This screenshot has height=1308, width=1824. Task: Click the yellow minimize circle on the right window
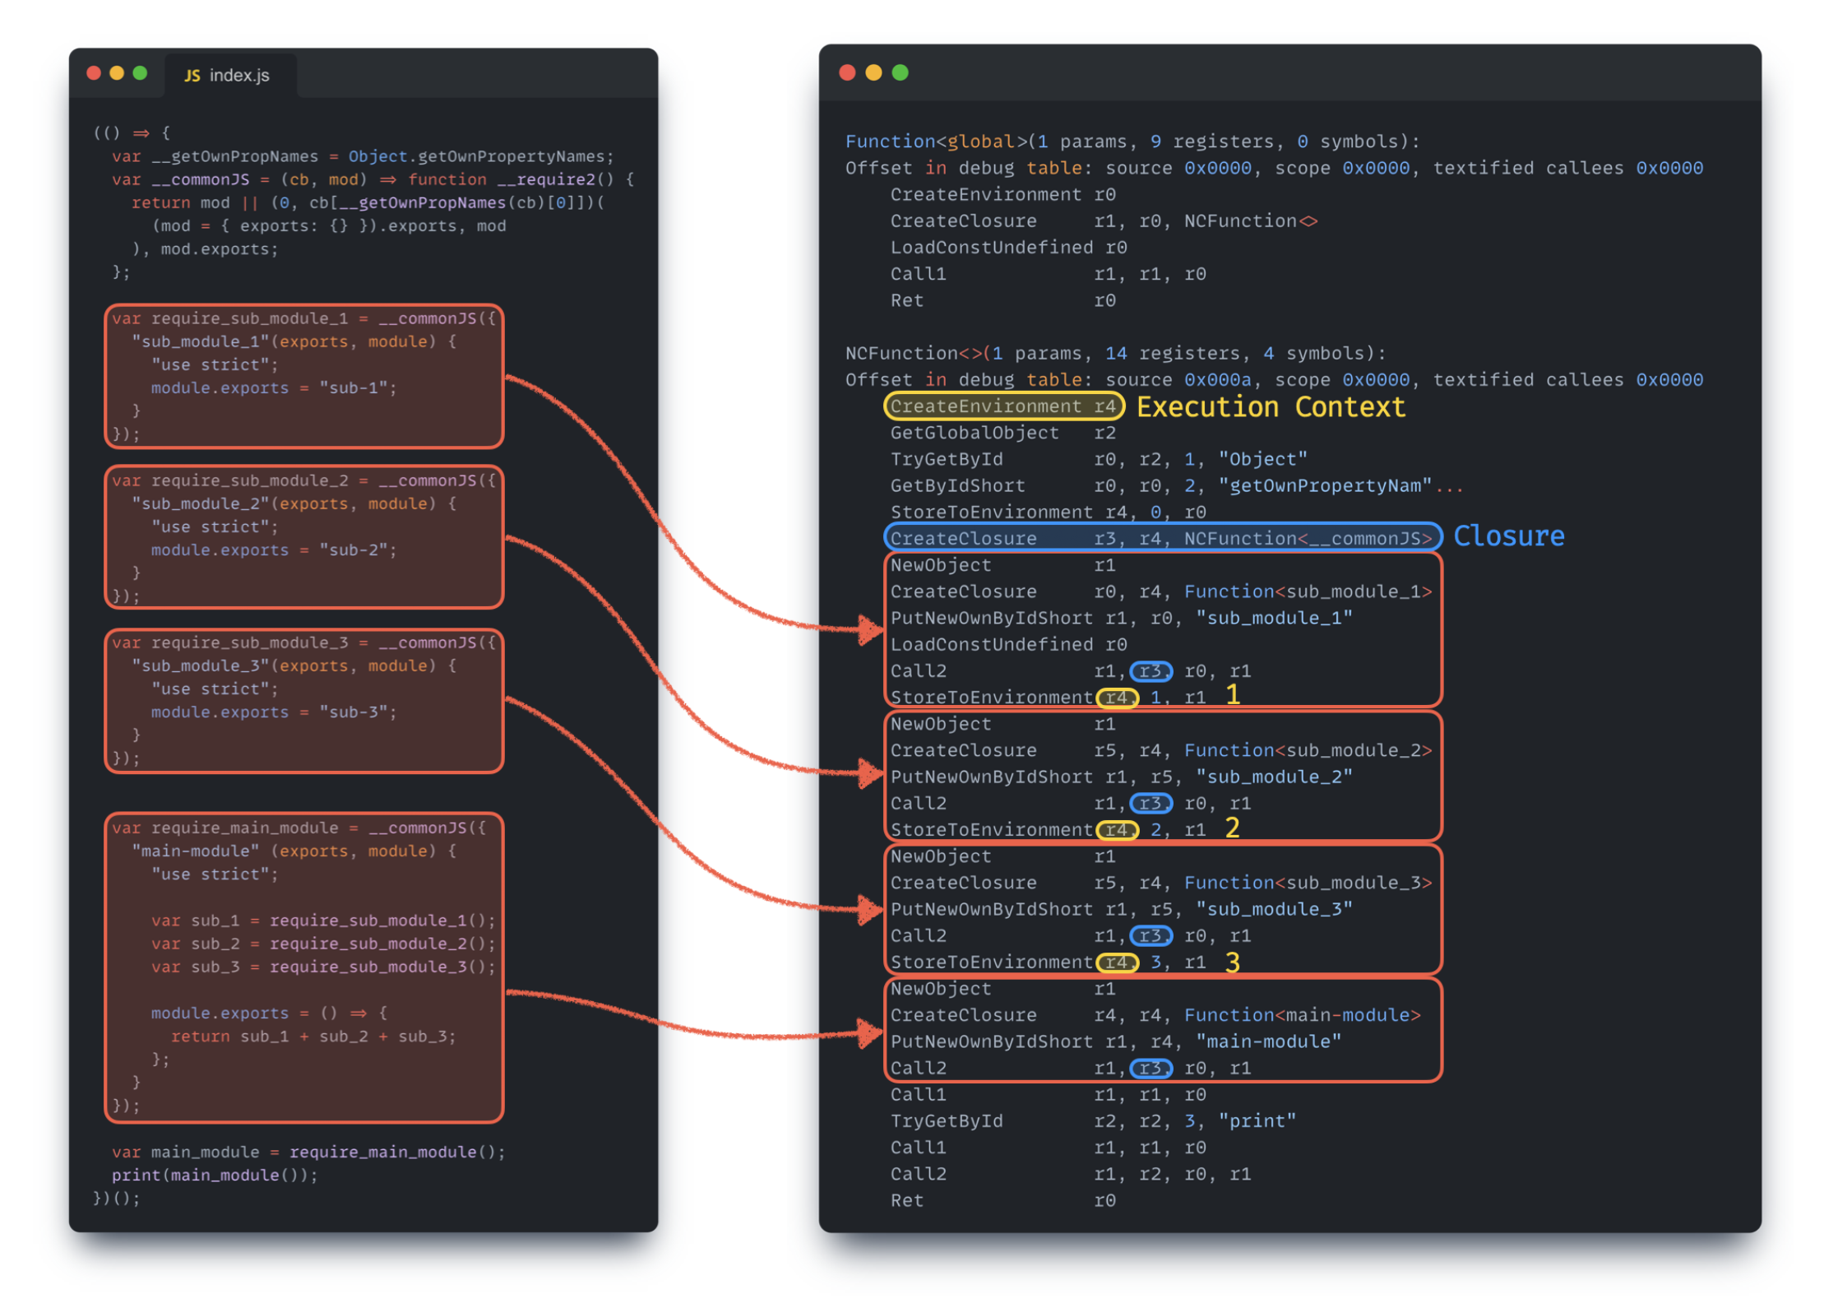(x=873, y=72)
